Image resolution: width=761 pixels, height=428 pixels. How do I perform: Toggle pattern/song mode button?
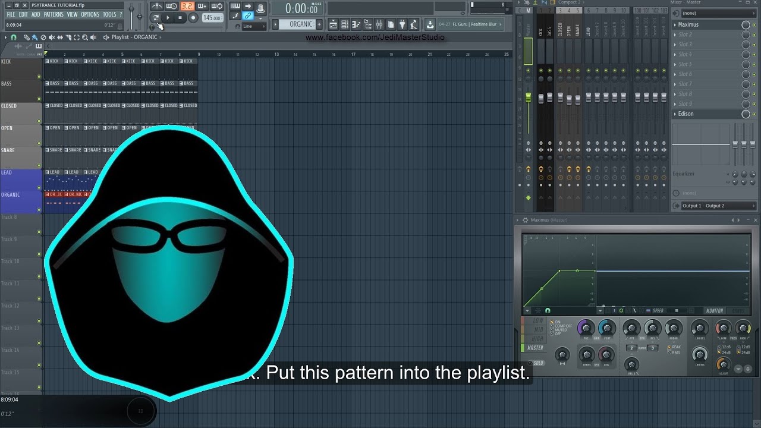156,18
